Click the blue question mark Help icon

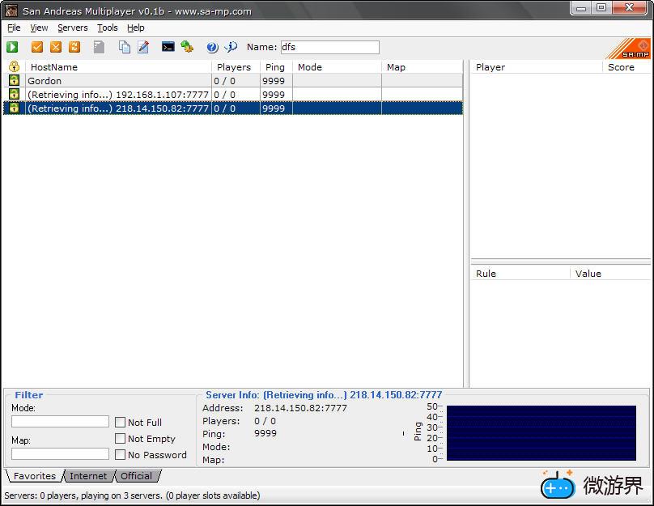click(212, 47)
